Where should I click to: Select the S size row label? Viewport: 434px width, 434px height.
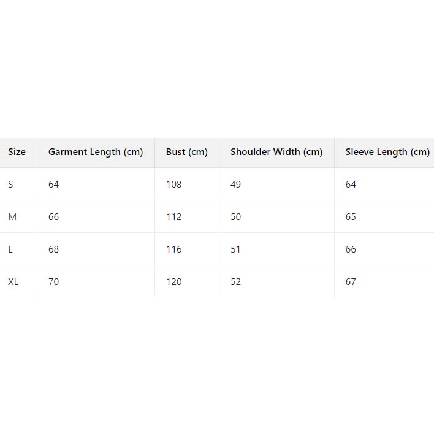10,185
